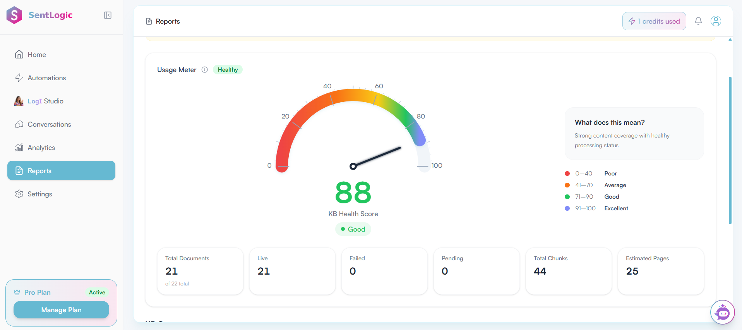
Task: Click the red Poor legend swatch
Action: point(567,174)
